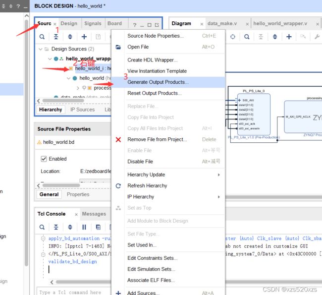Select Remove File from Project
This screenshot has width=322, height=295.
[168, 140]
